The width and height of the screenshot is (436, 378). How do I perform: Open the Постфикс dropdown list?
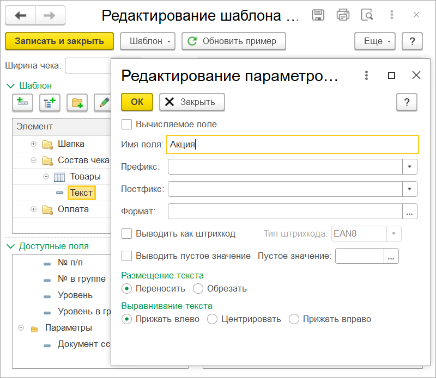409,189
